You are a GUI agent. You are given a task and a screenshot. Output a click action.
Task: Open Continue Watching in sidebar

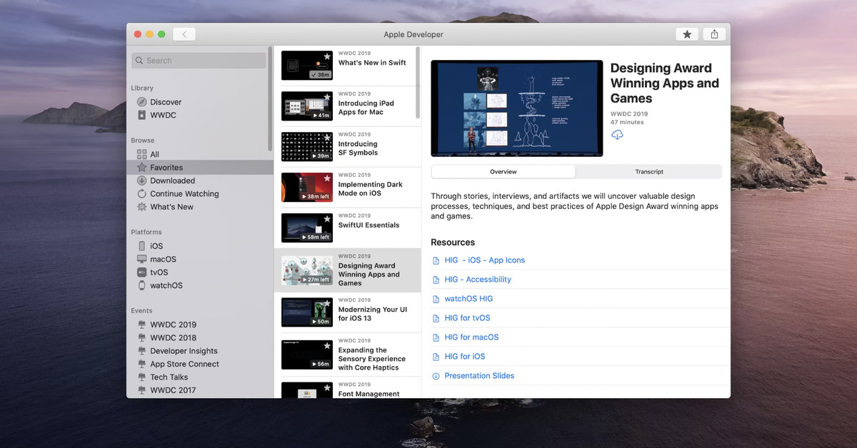point(184,194)
